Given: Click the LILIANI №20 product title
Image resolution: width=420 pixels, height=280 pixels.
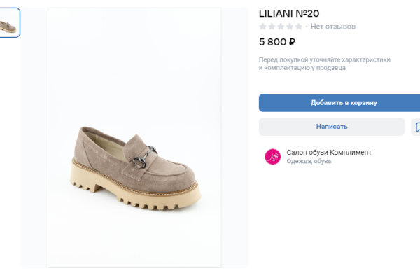Looking at the screenshot, I should tap(289, 13).
